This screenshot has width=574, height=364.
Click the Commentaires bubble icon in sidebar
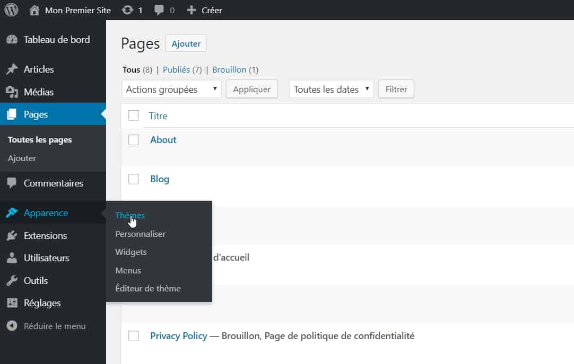click(12, 183)
